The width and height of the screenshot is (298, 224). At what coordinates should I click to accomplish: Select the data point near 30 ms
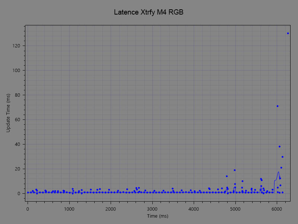click(x=282, y=157)
